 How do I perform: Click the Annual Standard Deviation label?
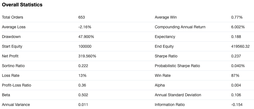click(178, 95)
